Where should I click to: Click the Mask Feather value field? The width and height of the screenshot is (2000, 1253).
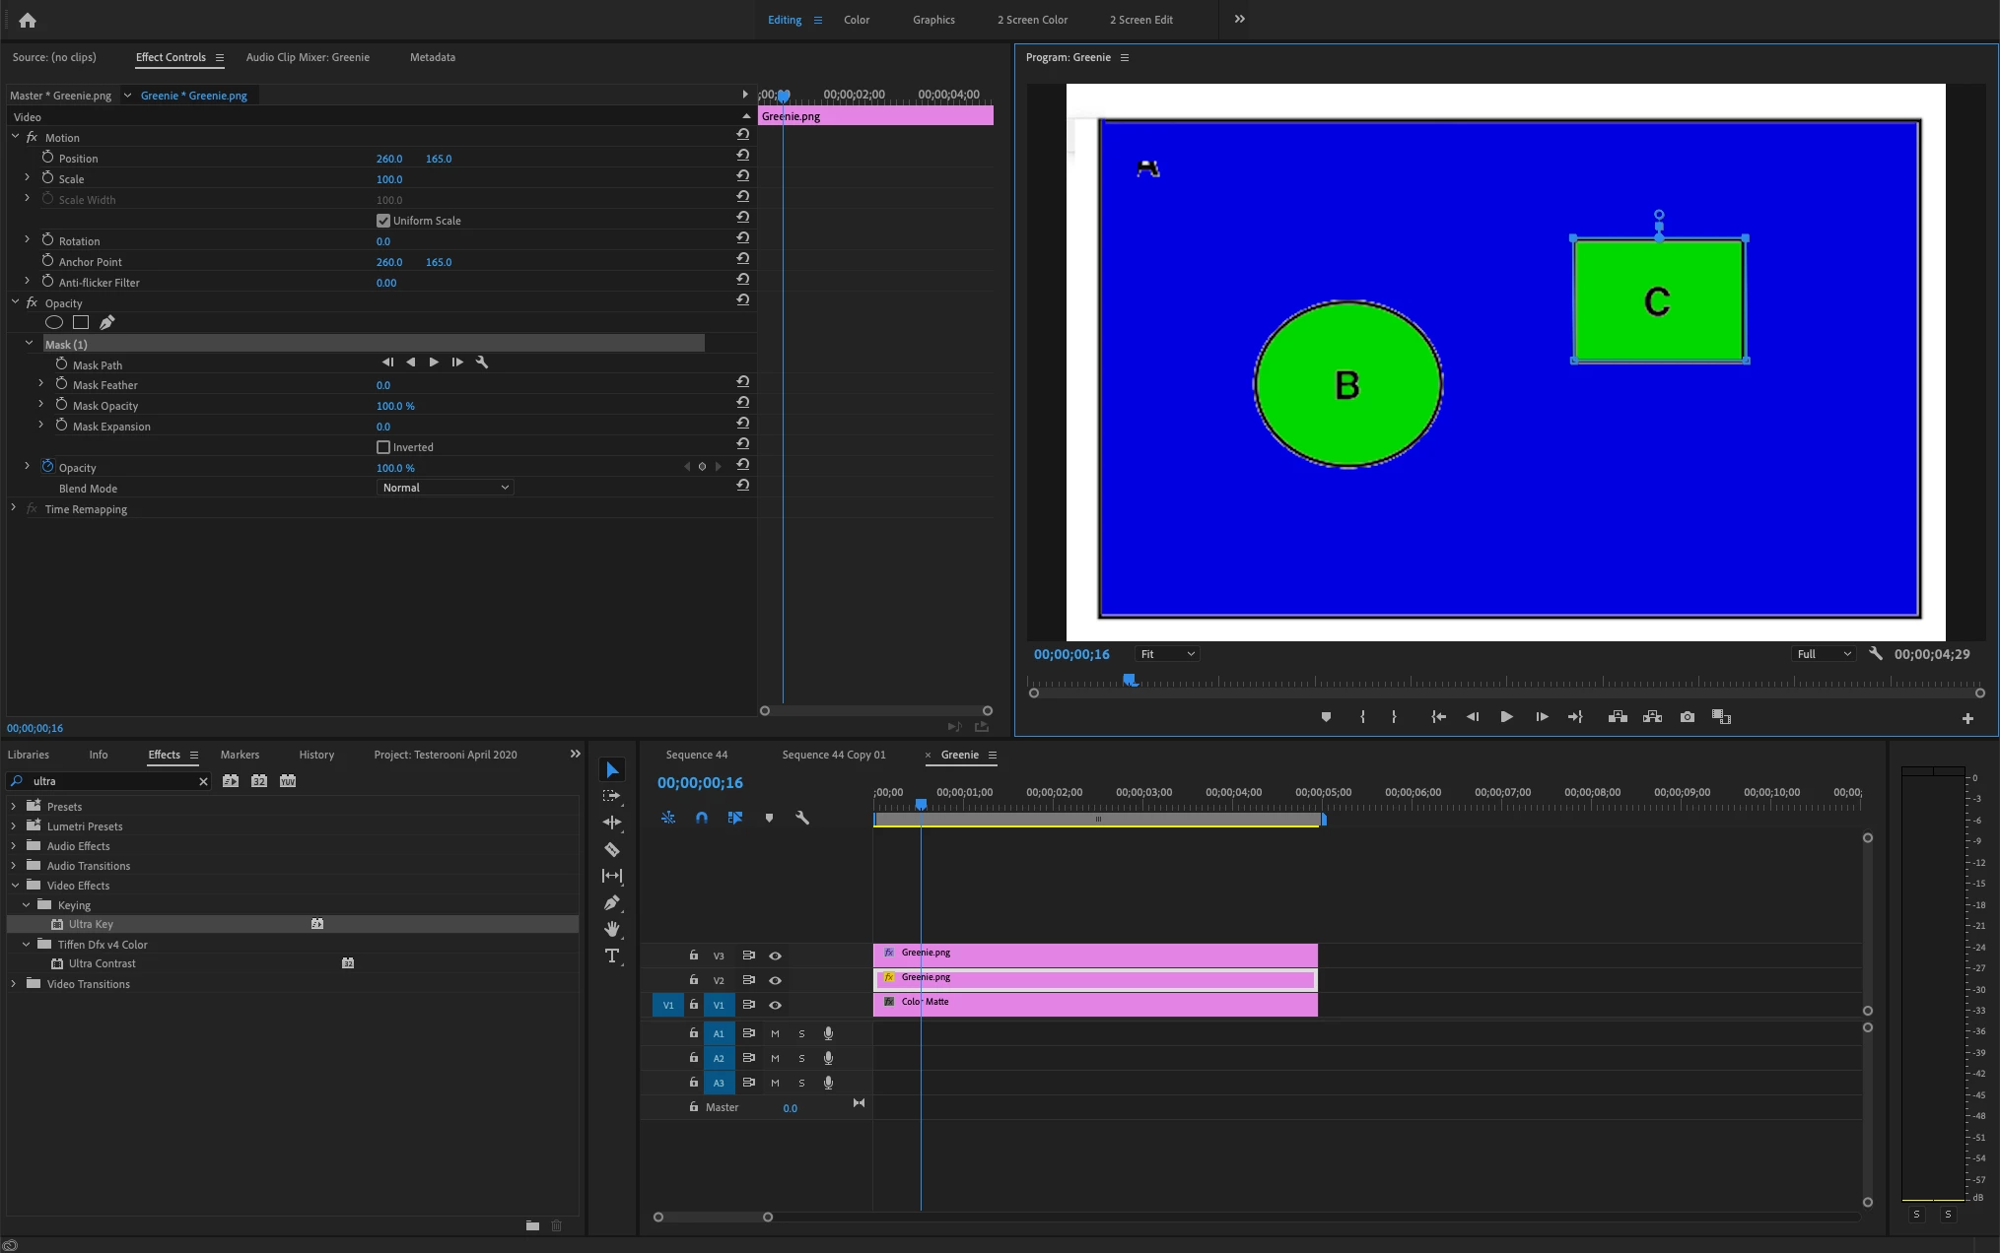(x=383, y=385)
